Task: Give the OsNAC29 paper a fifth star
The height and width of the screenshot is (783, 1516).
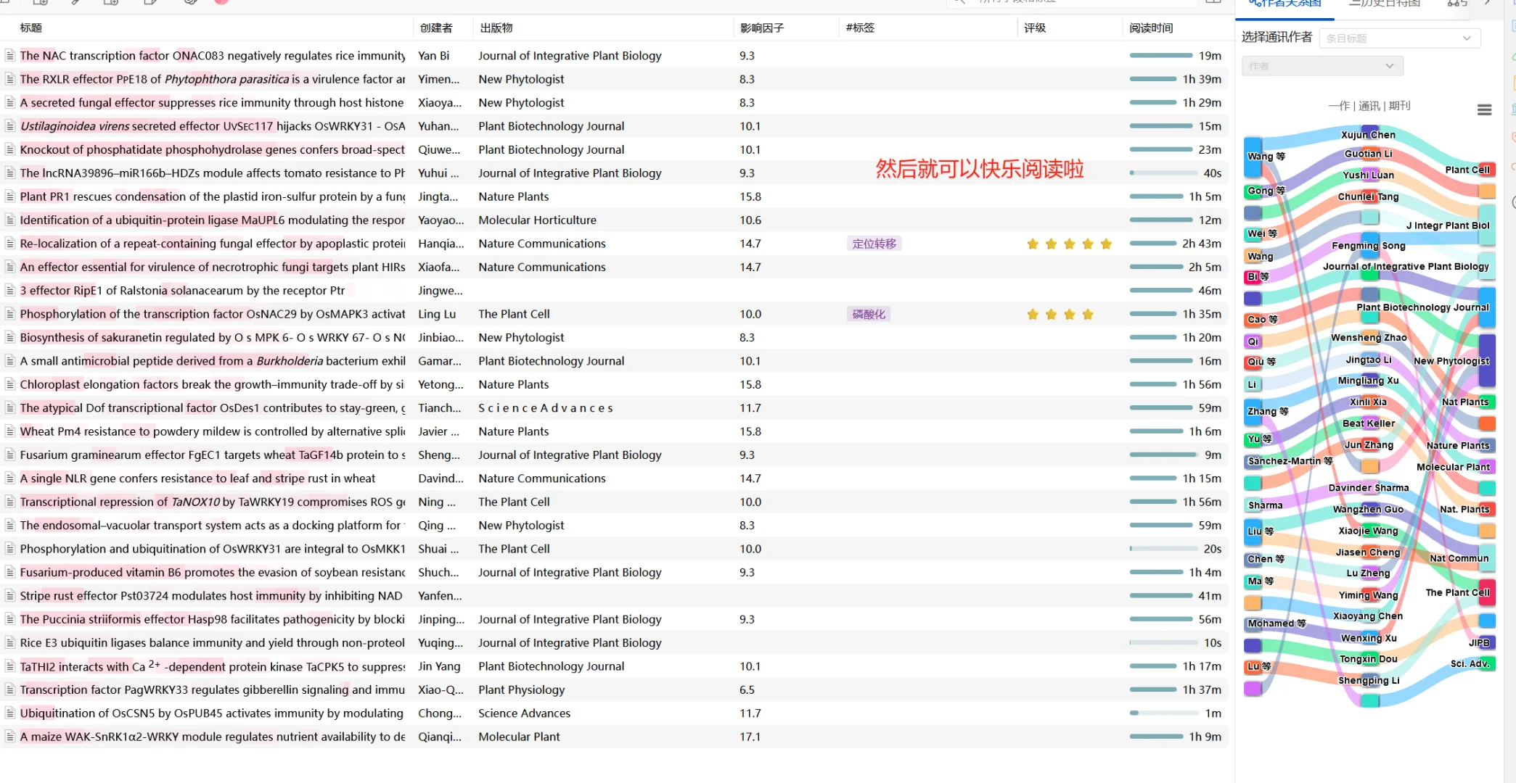Action: 1106,314
